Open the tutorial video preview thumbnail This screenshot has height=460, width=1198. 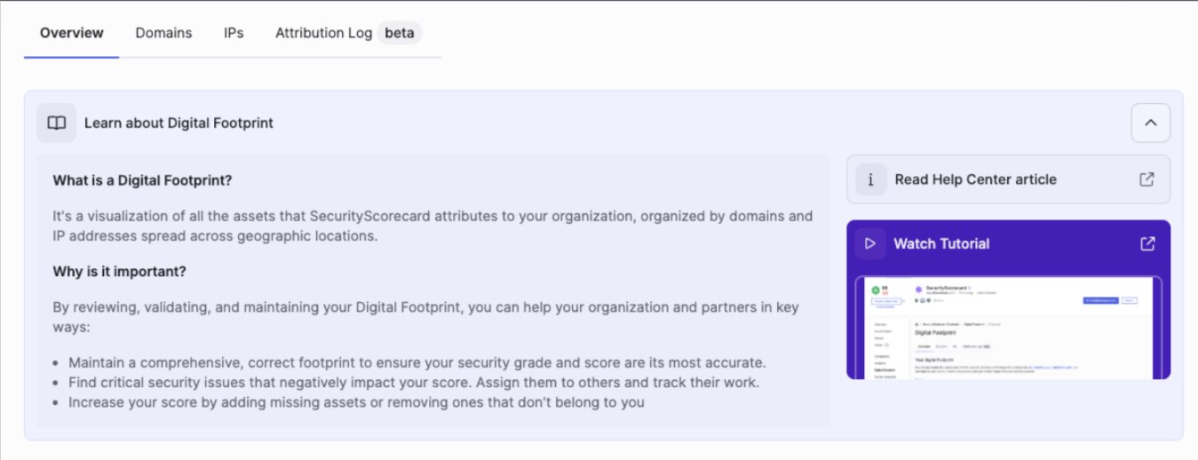pyautogui.click(x=1009, y=328)
